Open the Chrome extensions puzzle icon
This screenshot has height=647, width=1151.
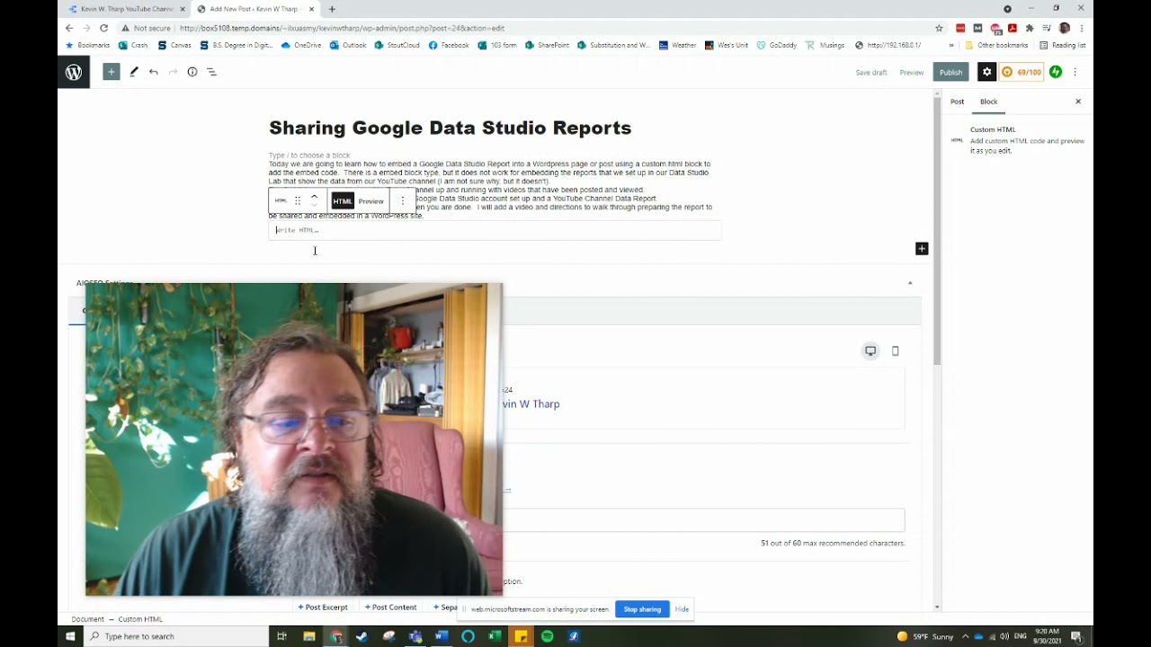1030,28
